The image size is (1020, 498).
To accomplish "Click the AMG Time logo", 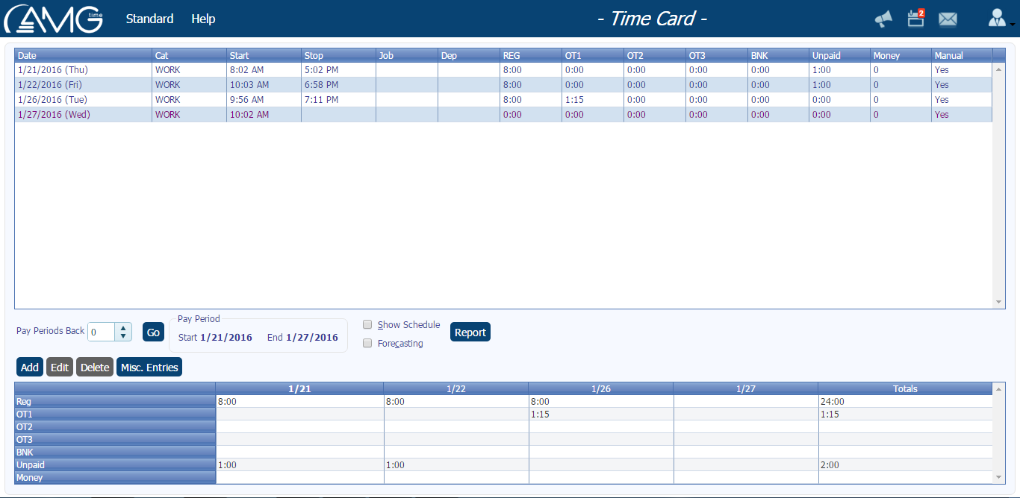I will point(52,19).
